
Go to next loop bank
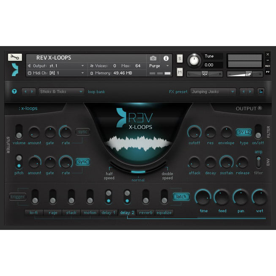click(x=32, y=92)
